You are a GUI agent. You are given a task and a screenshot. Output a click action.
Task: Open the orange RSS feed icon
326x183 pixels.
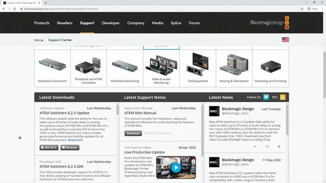(x=283, y=97)
